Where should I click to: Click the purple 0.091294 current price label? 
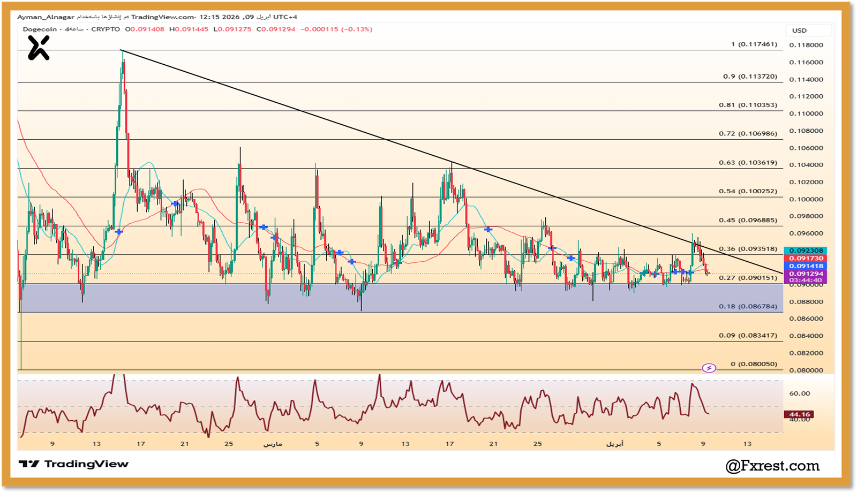[806, 274]
